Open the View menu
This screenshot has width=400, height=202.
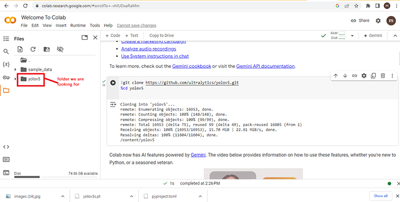point(47,26)
